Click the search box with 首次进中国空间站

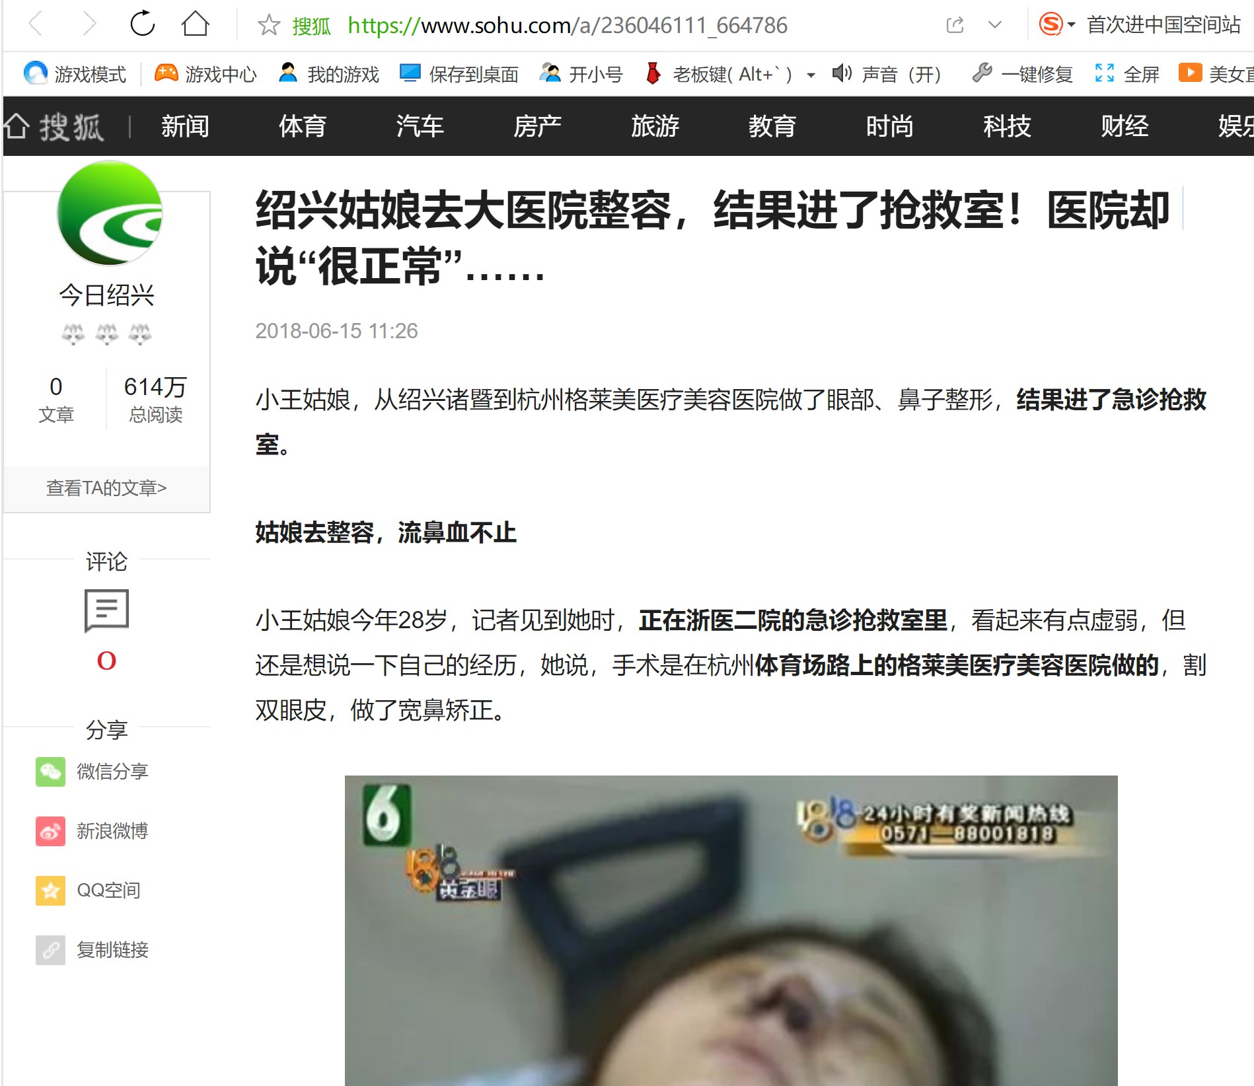click(x=1164, y=24)
